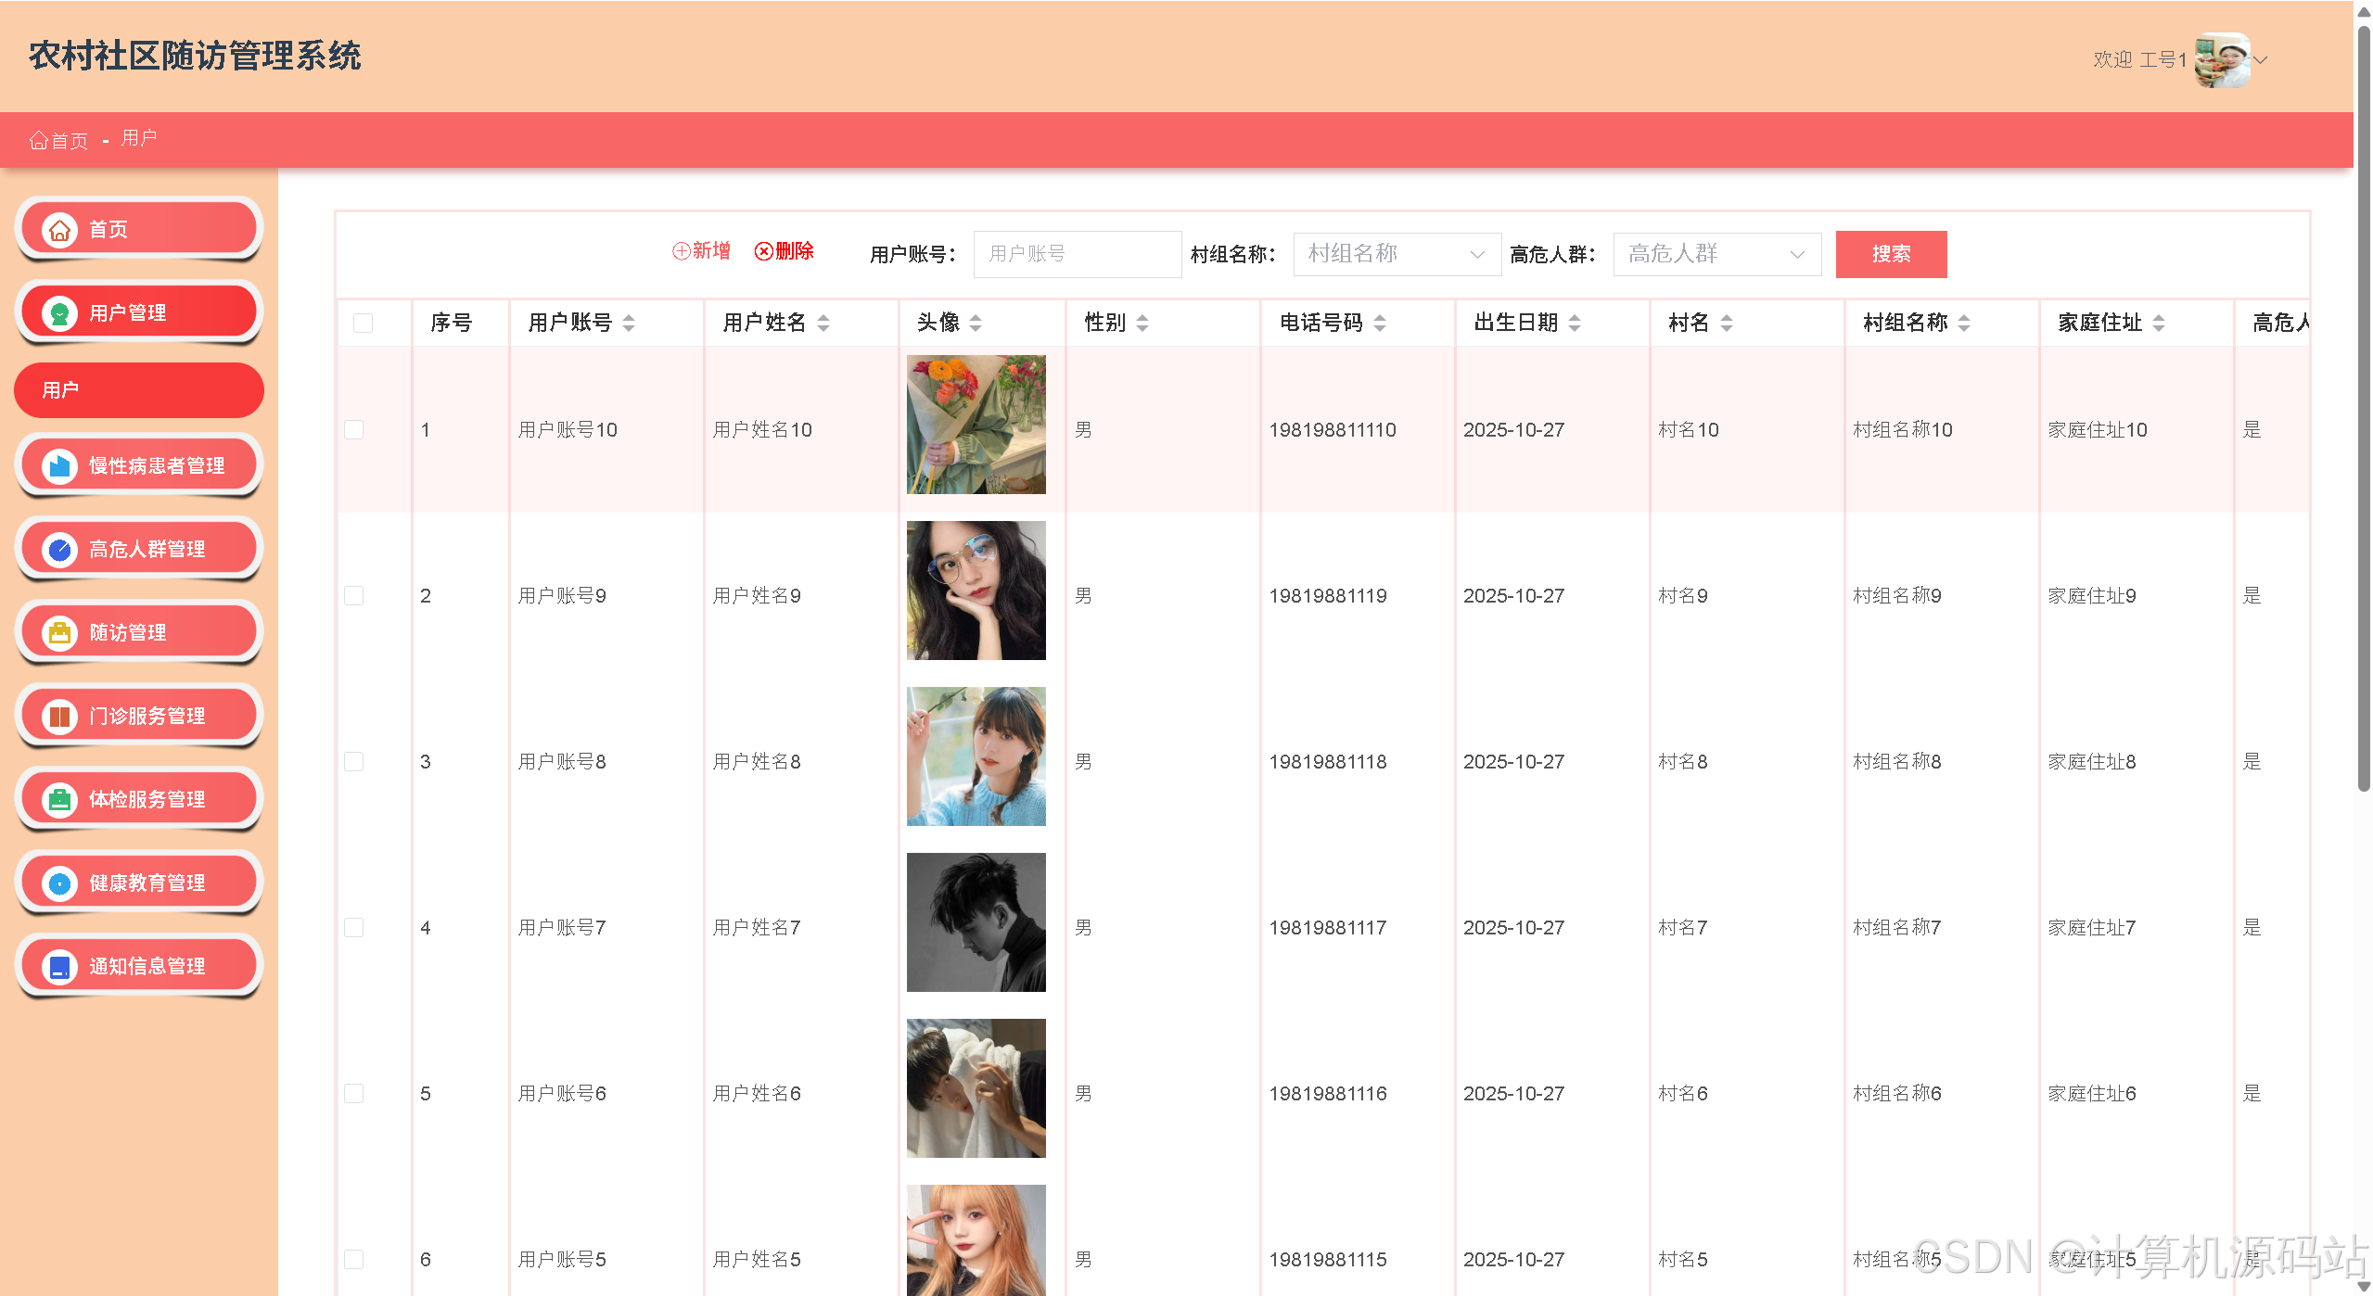This screenshot has height=1296, width=2373.
Task: Click phone number 19819881116
Action: coord(1327,1094)
